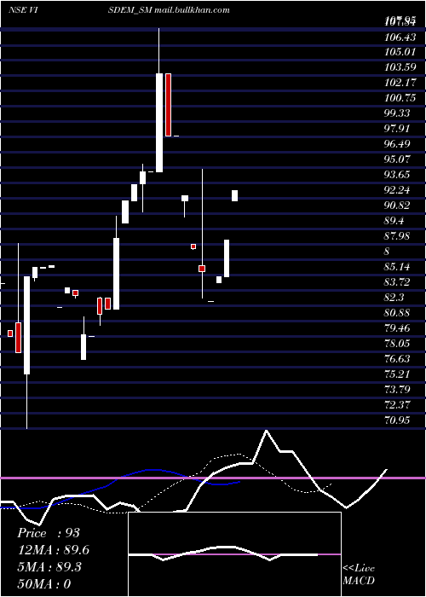Viewport: 426px width, 597px height.
Task: Click the 96.49 price level label
Action: point(397,144)
